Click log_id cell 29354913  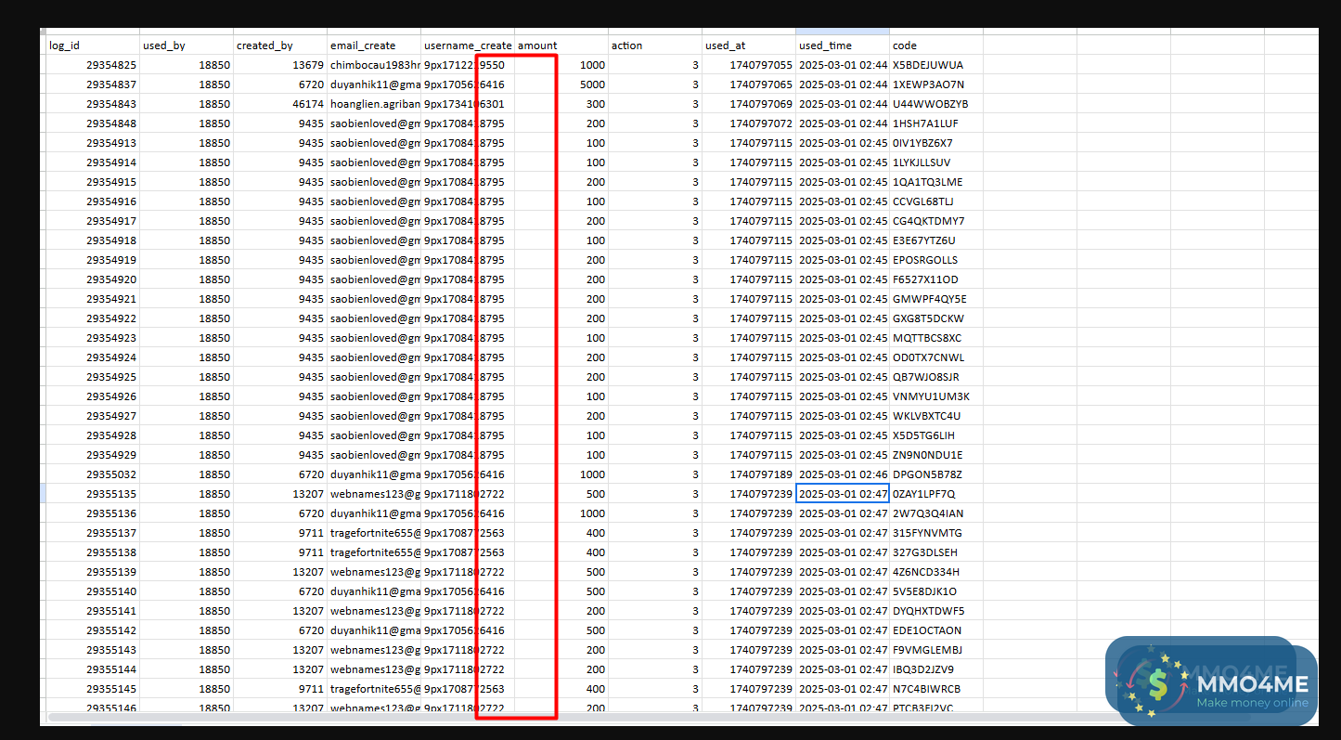tap(93, 143)
